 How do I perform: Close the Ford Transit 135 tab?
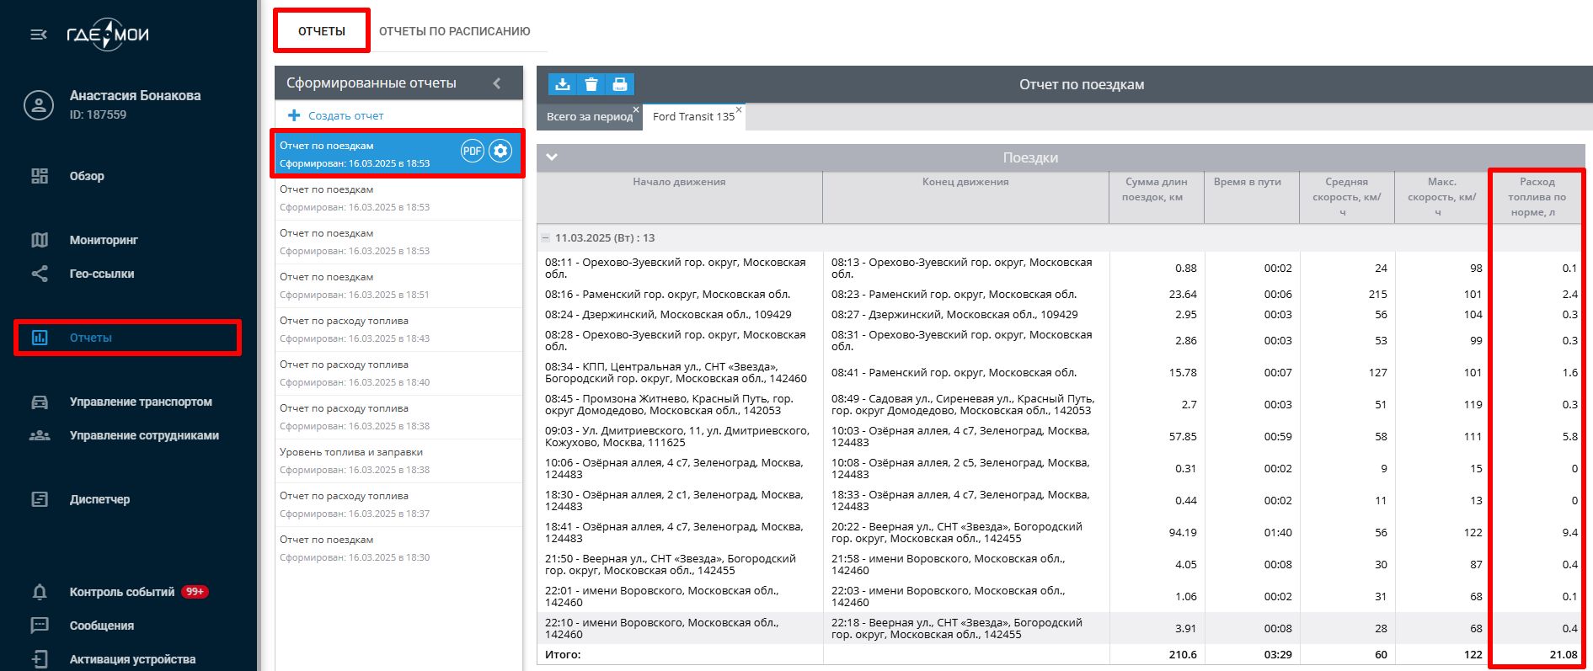pos(739,110)
